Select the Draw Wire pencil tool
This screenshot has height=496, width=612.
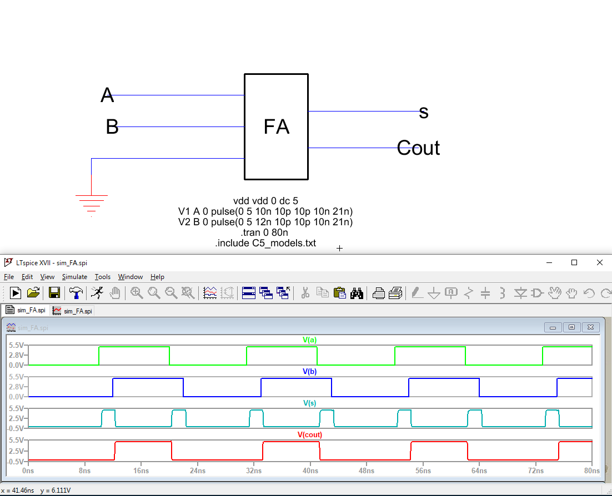coord(417,293)
